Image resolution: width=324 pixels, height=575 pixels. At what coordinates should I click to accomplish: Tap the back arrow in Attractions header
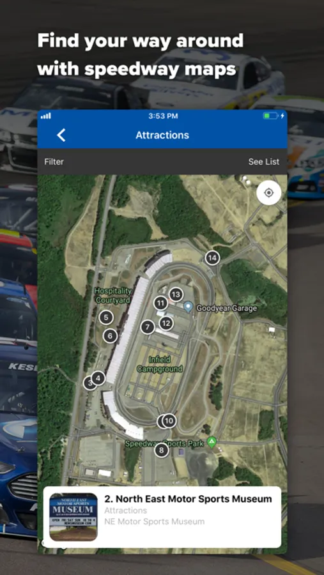click(61, 135)
